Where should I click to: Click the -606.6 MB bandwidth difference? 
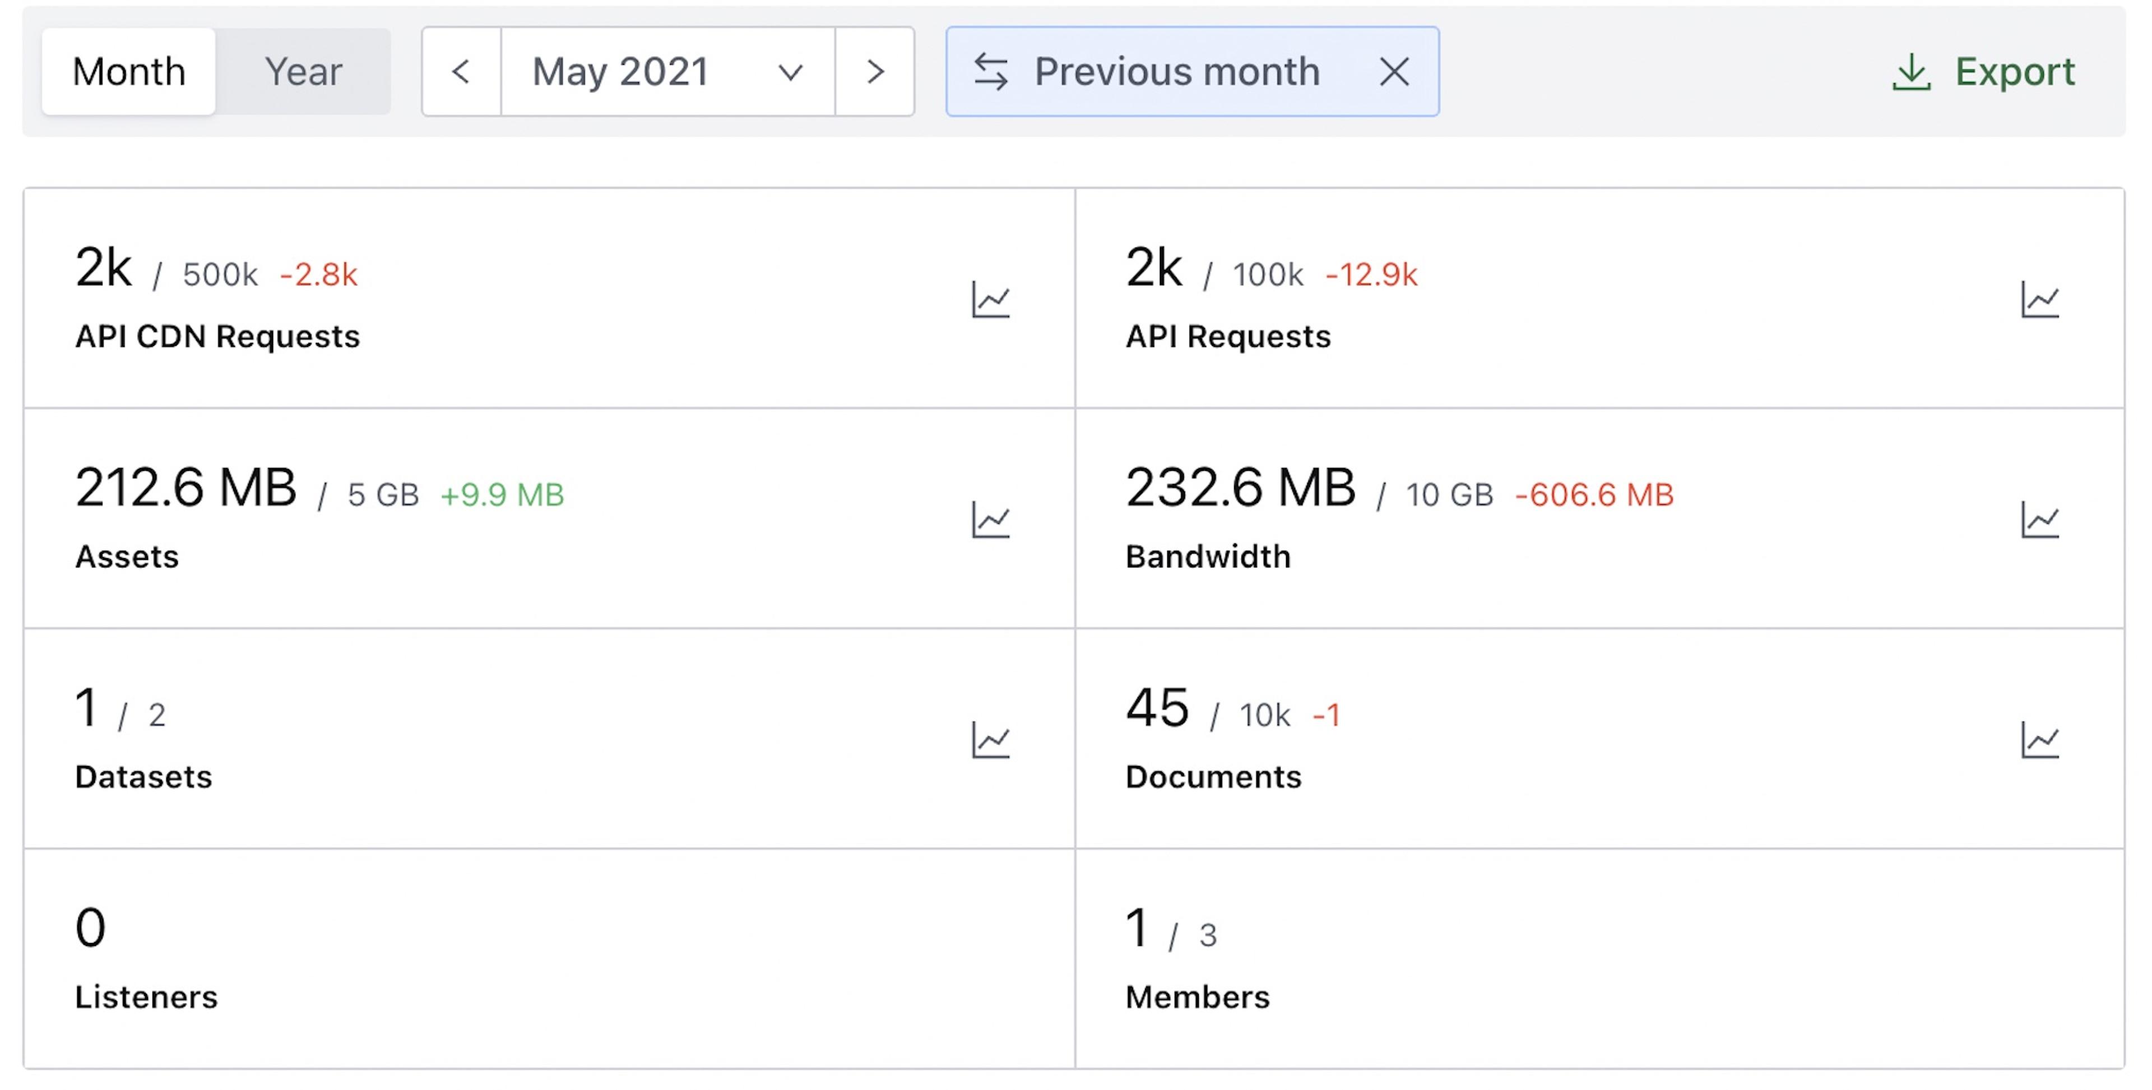click(x=1594, y=495)
